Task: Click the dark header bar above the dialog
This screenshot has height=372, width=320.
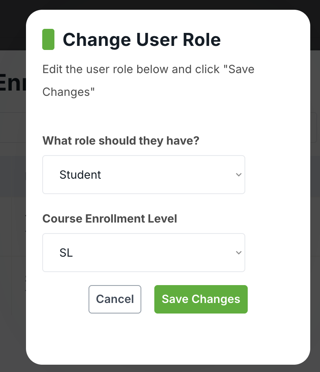Action: 12,20
